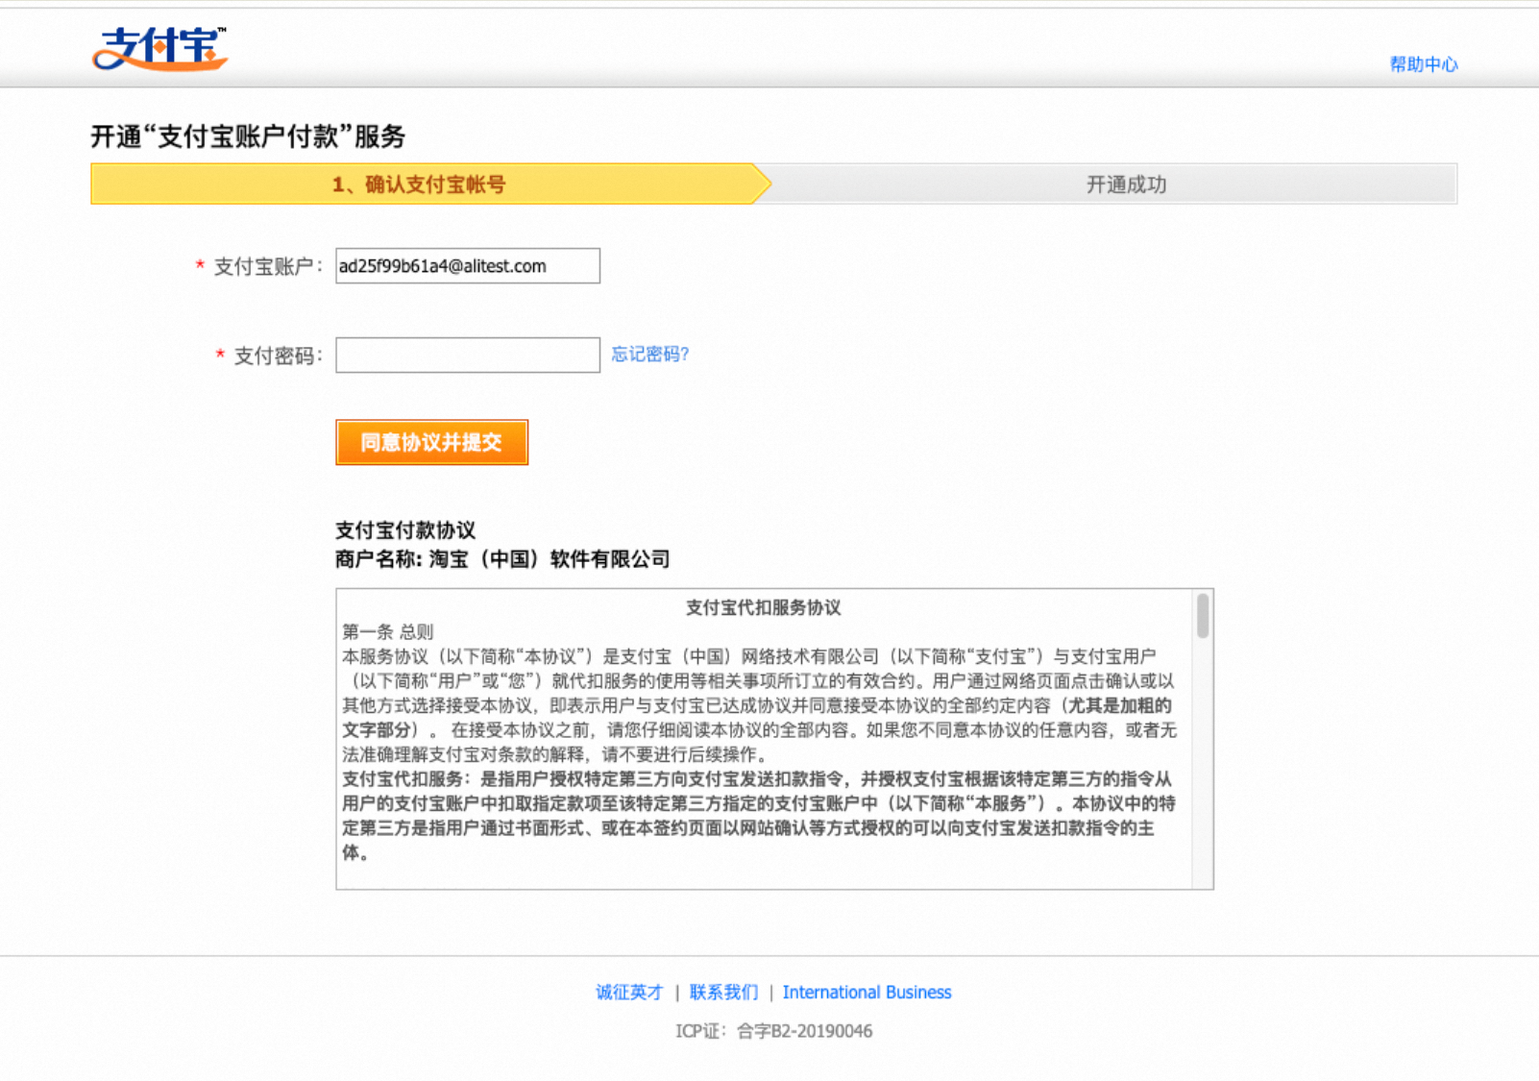Click the agreement box scrollbar thumb
The height and width of the screenshot is (1081, 1539).
click(x=1202, y=616)
